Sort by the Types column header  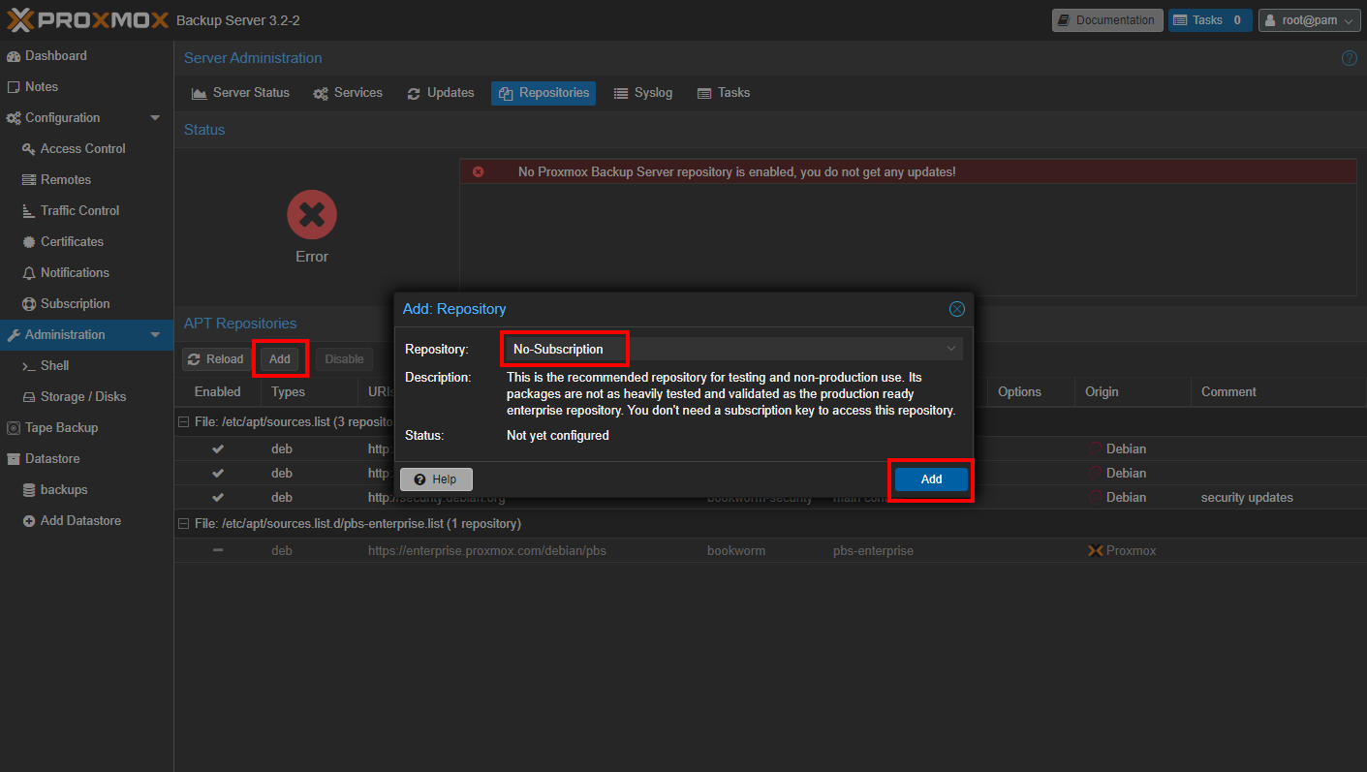pyautogui.click(x=309, y=392)
